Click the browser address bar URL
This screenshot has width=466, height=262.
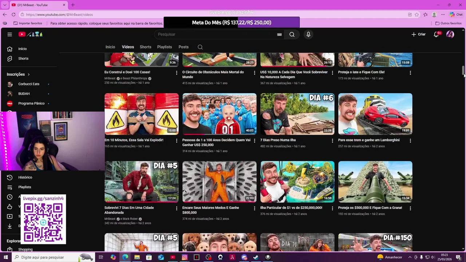59,15
